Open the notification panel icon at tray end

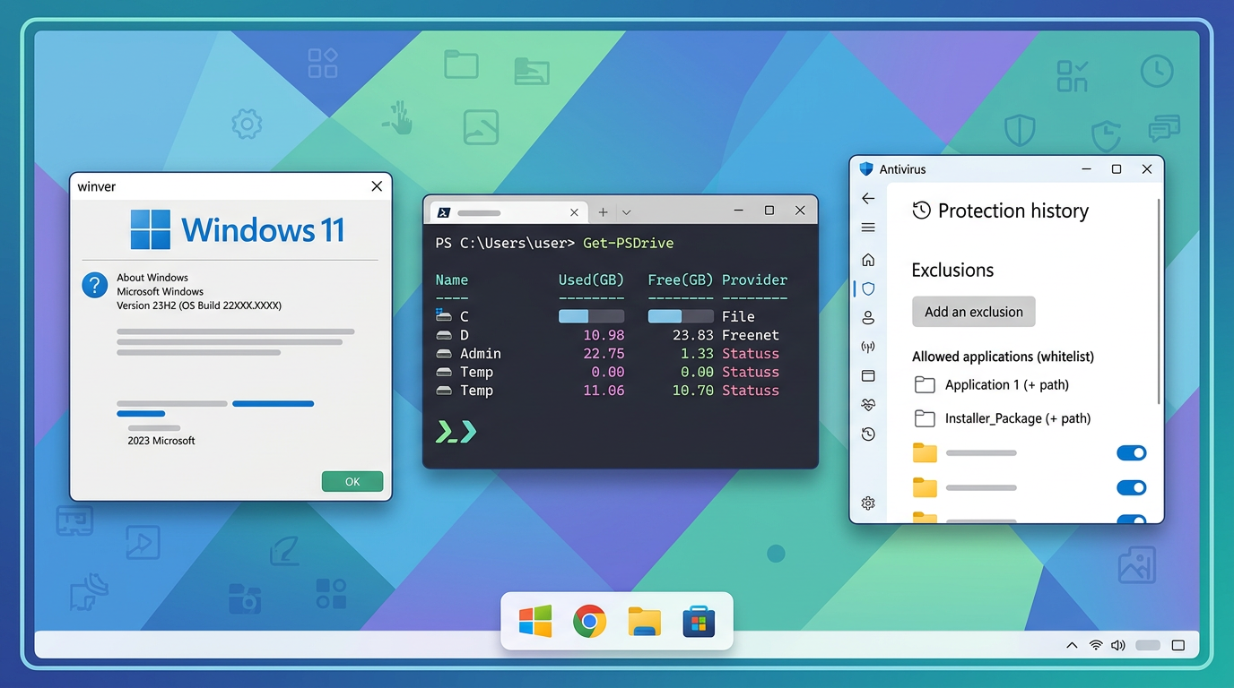click(1178, 645)
